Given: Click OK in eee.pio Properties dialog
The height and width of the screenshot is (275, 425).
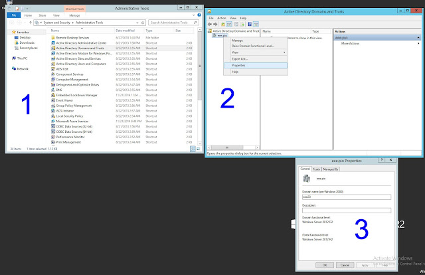Looking at the screenshot, I should click(x=325, y=265).
